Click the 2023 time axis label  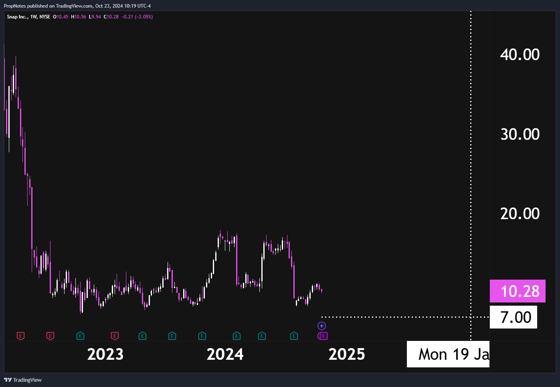(105, 354)
